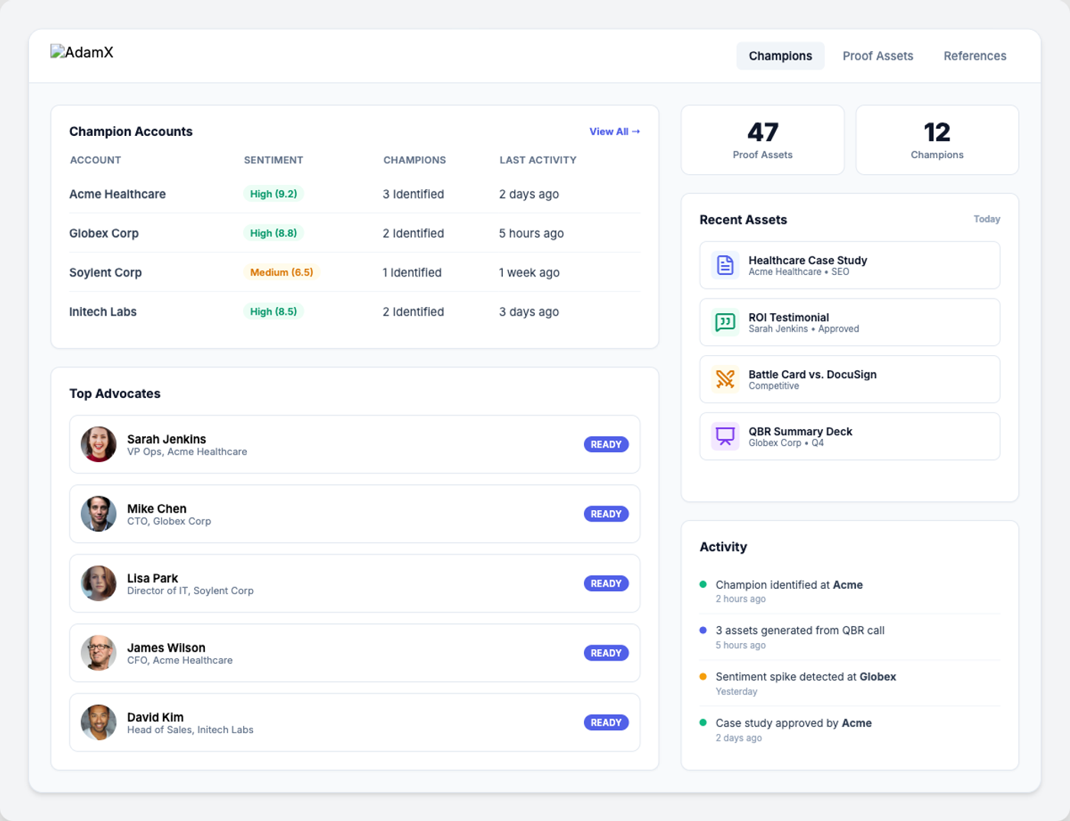Click James Wilson's READY button
This screenshot has width=1070, height=821.
pos(606,652)
